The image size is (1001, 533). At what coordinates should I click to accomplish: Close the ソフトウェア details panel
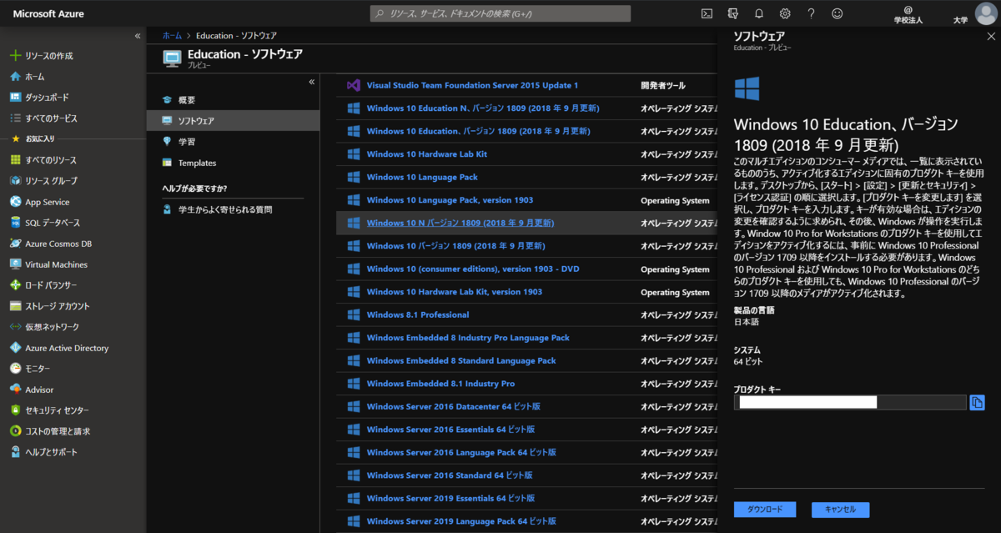tap(990, 36)
